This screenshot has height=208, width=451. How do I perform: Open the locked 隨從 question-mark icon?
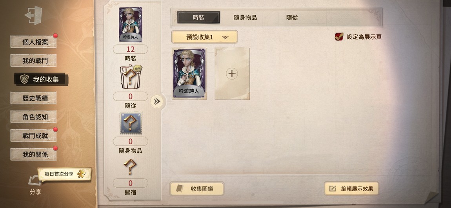coord(131,77)
